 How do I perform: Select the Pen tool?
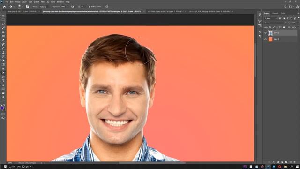[3, 77]
